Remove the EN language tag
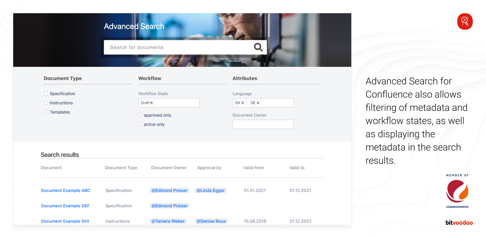Image resolution: width=486 pixels, height=238 pixels. [242, 103]
